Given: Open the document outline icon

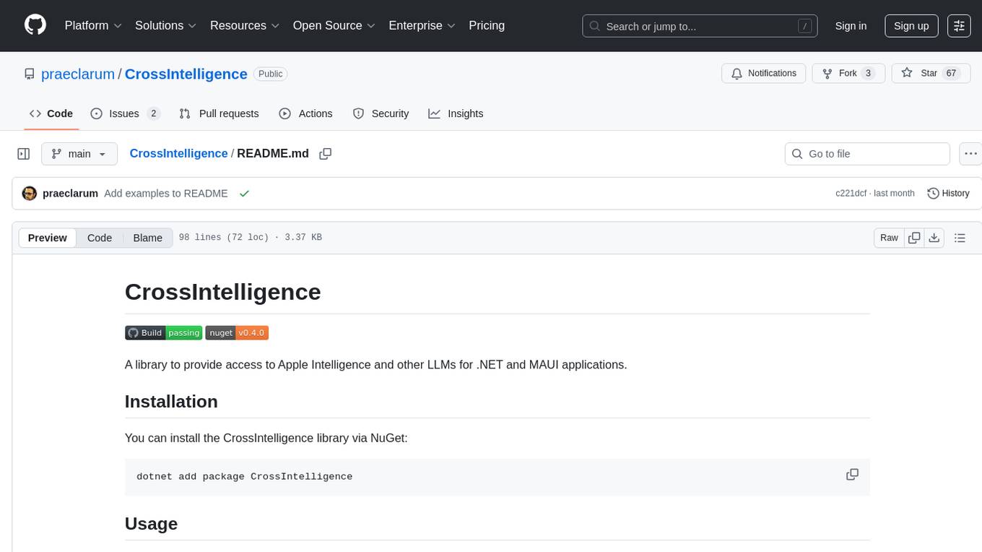Looking at the screenshot, I should [x=960, y=238].
